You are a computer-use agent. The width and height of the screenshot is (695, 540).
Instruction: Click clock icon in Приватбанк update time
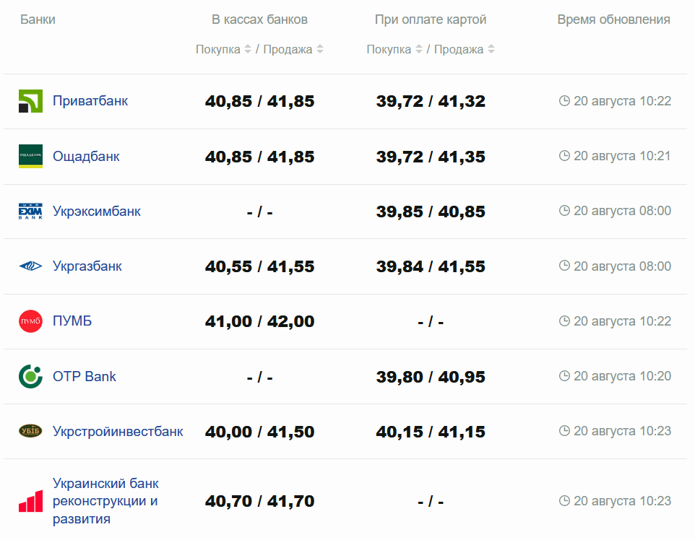click(565, 101)
